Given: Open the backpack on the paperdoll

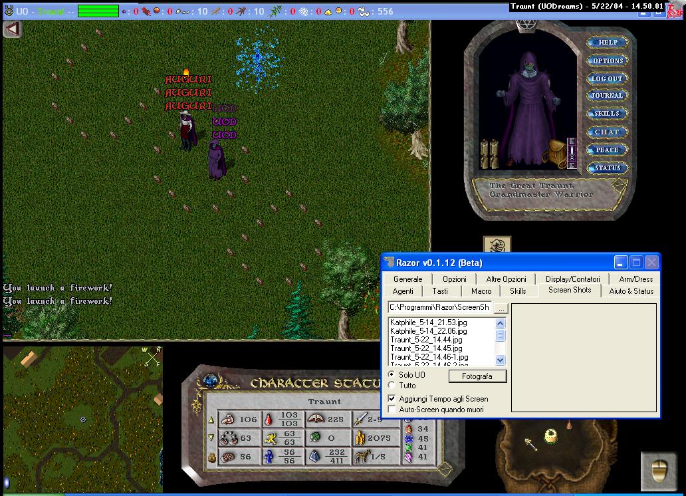Looking at the screenshot, I should (x=555, y=153).
